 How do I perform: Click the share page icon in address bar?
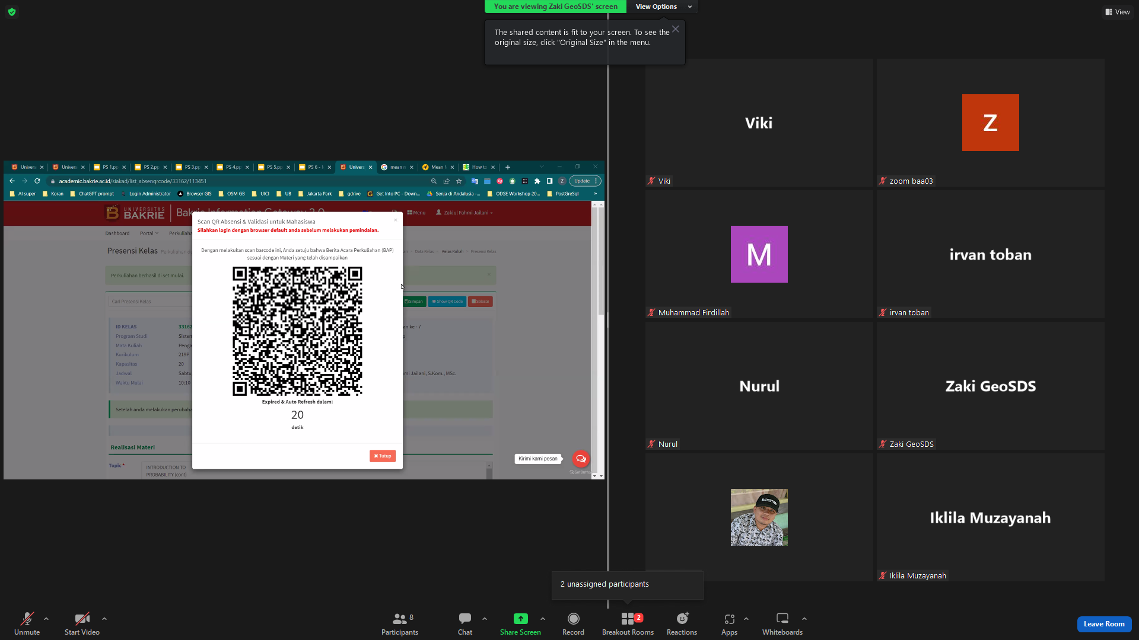(x=446, y=181)
